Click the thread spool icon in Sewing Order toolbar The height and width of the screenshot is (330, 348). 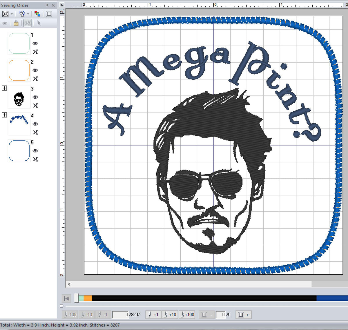tap(49, 14)
